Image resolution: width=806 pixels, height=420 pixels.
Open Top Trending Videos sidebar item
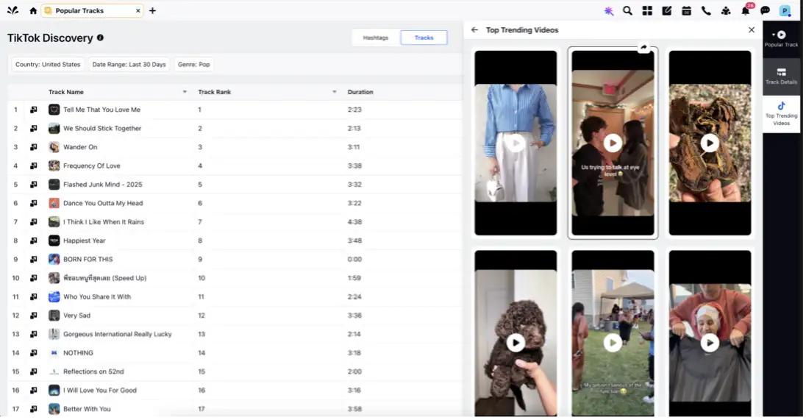(x=781, y=113)
